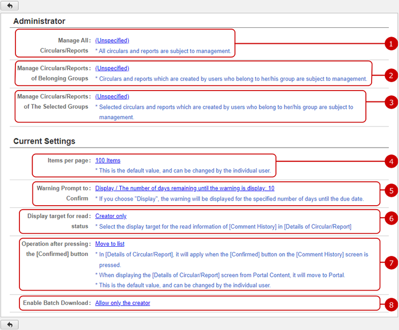Image resolution: width=399 pixels, height=330 pixels.
Task: Click the back arrow button at bottom
Action: pyautogui.click(x=10, y=324)
